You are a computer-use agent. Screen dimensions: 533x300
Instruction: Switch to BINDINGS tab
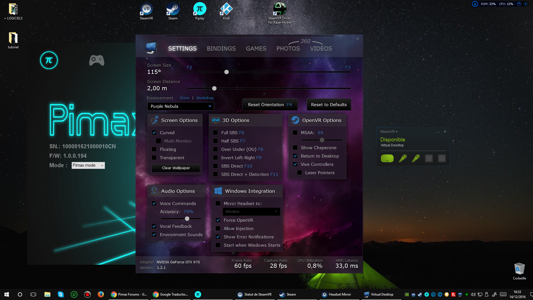(x=221, y=49)
